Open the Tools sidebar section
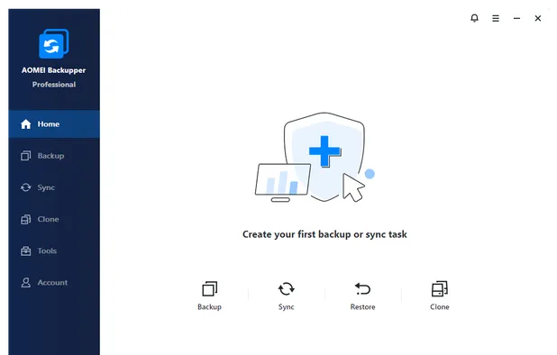The width and height of the screenshot is (557, 355). coord(54,250)
